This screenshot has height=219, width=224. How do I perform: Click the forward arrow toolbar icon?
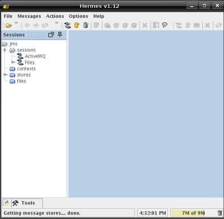(x=36, y=25)
